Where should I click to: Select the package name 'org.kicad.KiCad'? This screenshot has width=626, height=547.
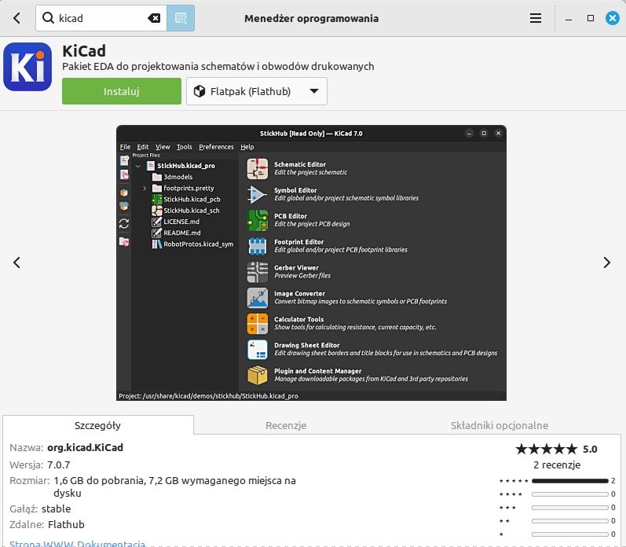tap(85, 447)
